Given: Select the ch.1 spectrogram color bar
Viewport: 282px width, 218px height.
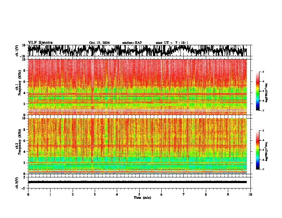Looking at the screenshot, I should 257,91.
